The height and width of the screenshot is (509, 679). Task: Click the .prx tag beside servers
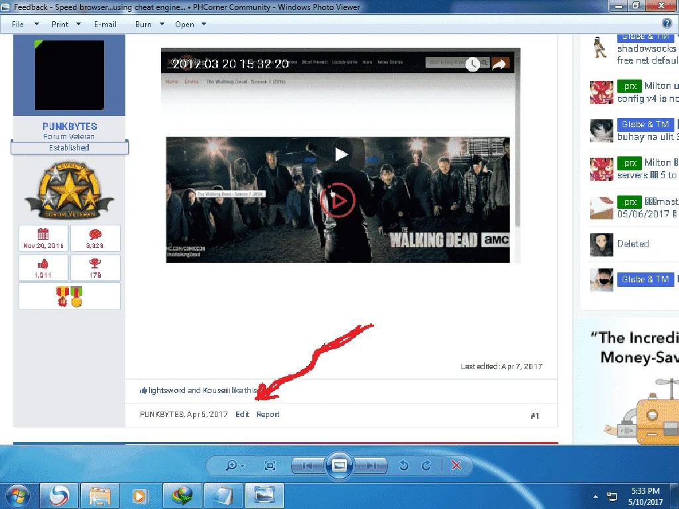[629, 163]
